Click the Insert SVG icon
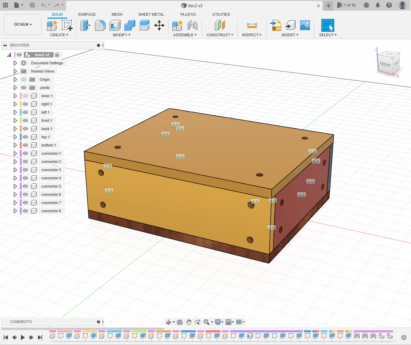This screenshot has width=411, height=345. 275,25
